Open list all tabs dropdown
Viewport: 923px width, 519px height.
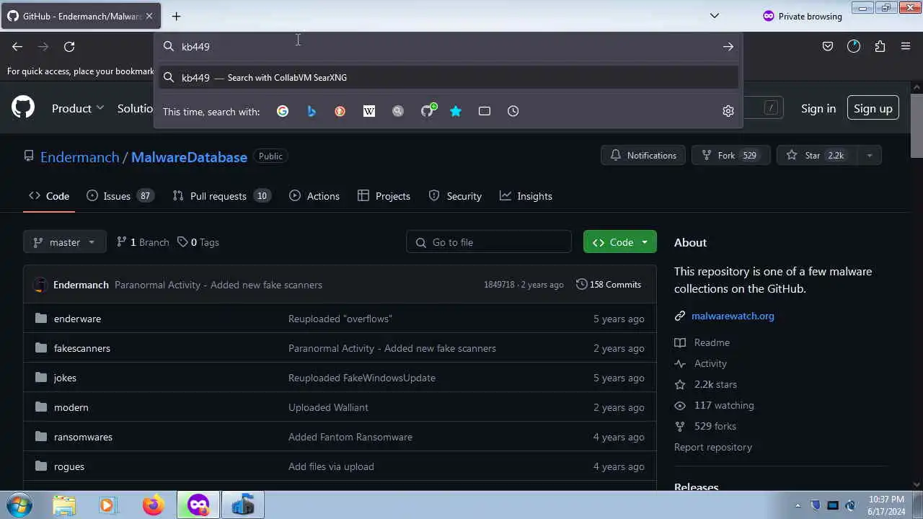[x=715, y=16]
